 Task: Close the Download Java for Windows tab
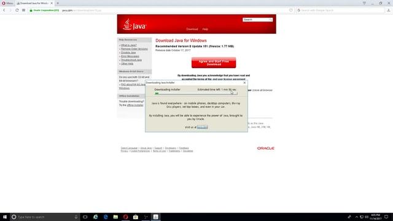[52, 3]
